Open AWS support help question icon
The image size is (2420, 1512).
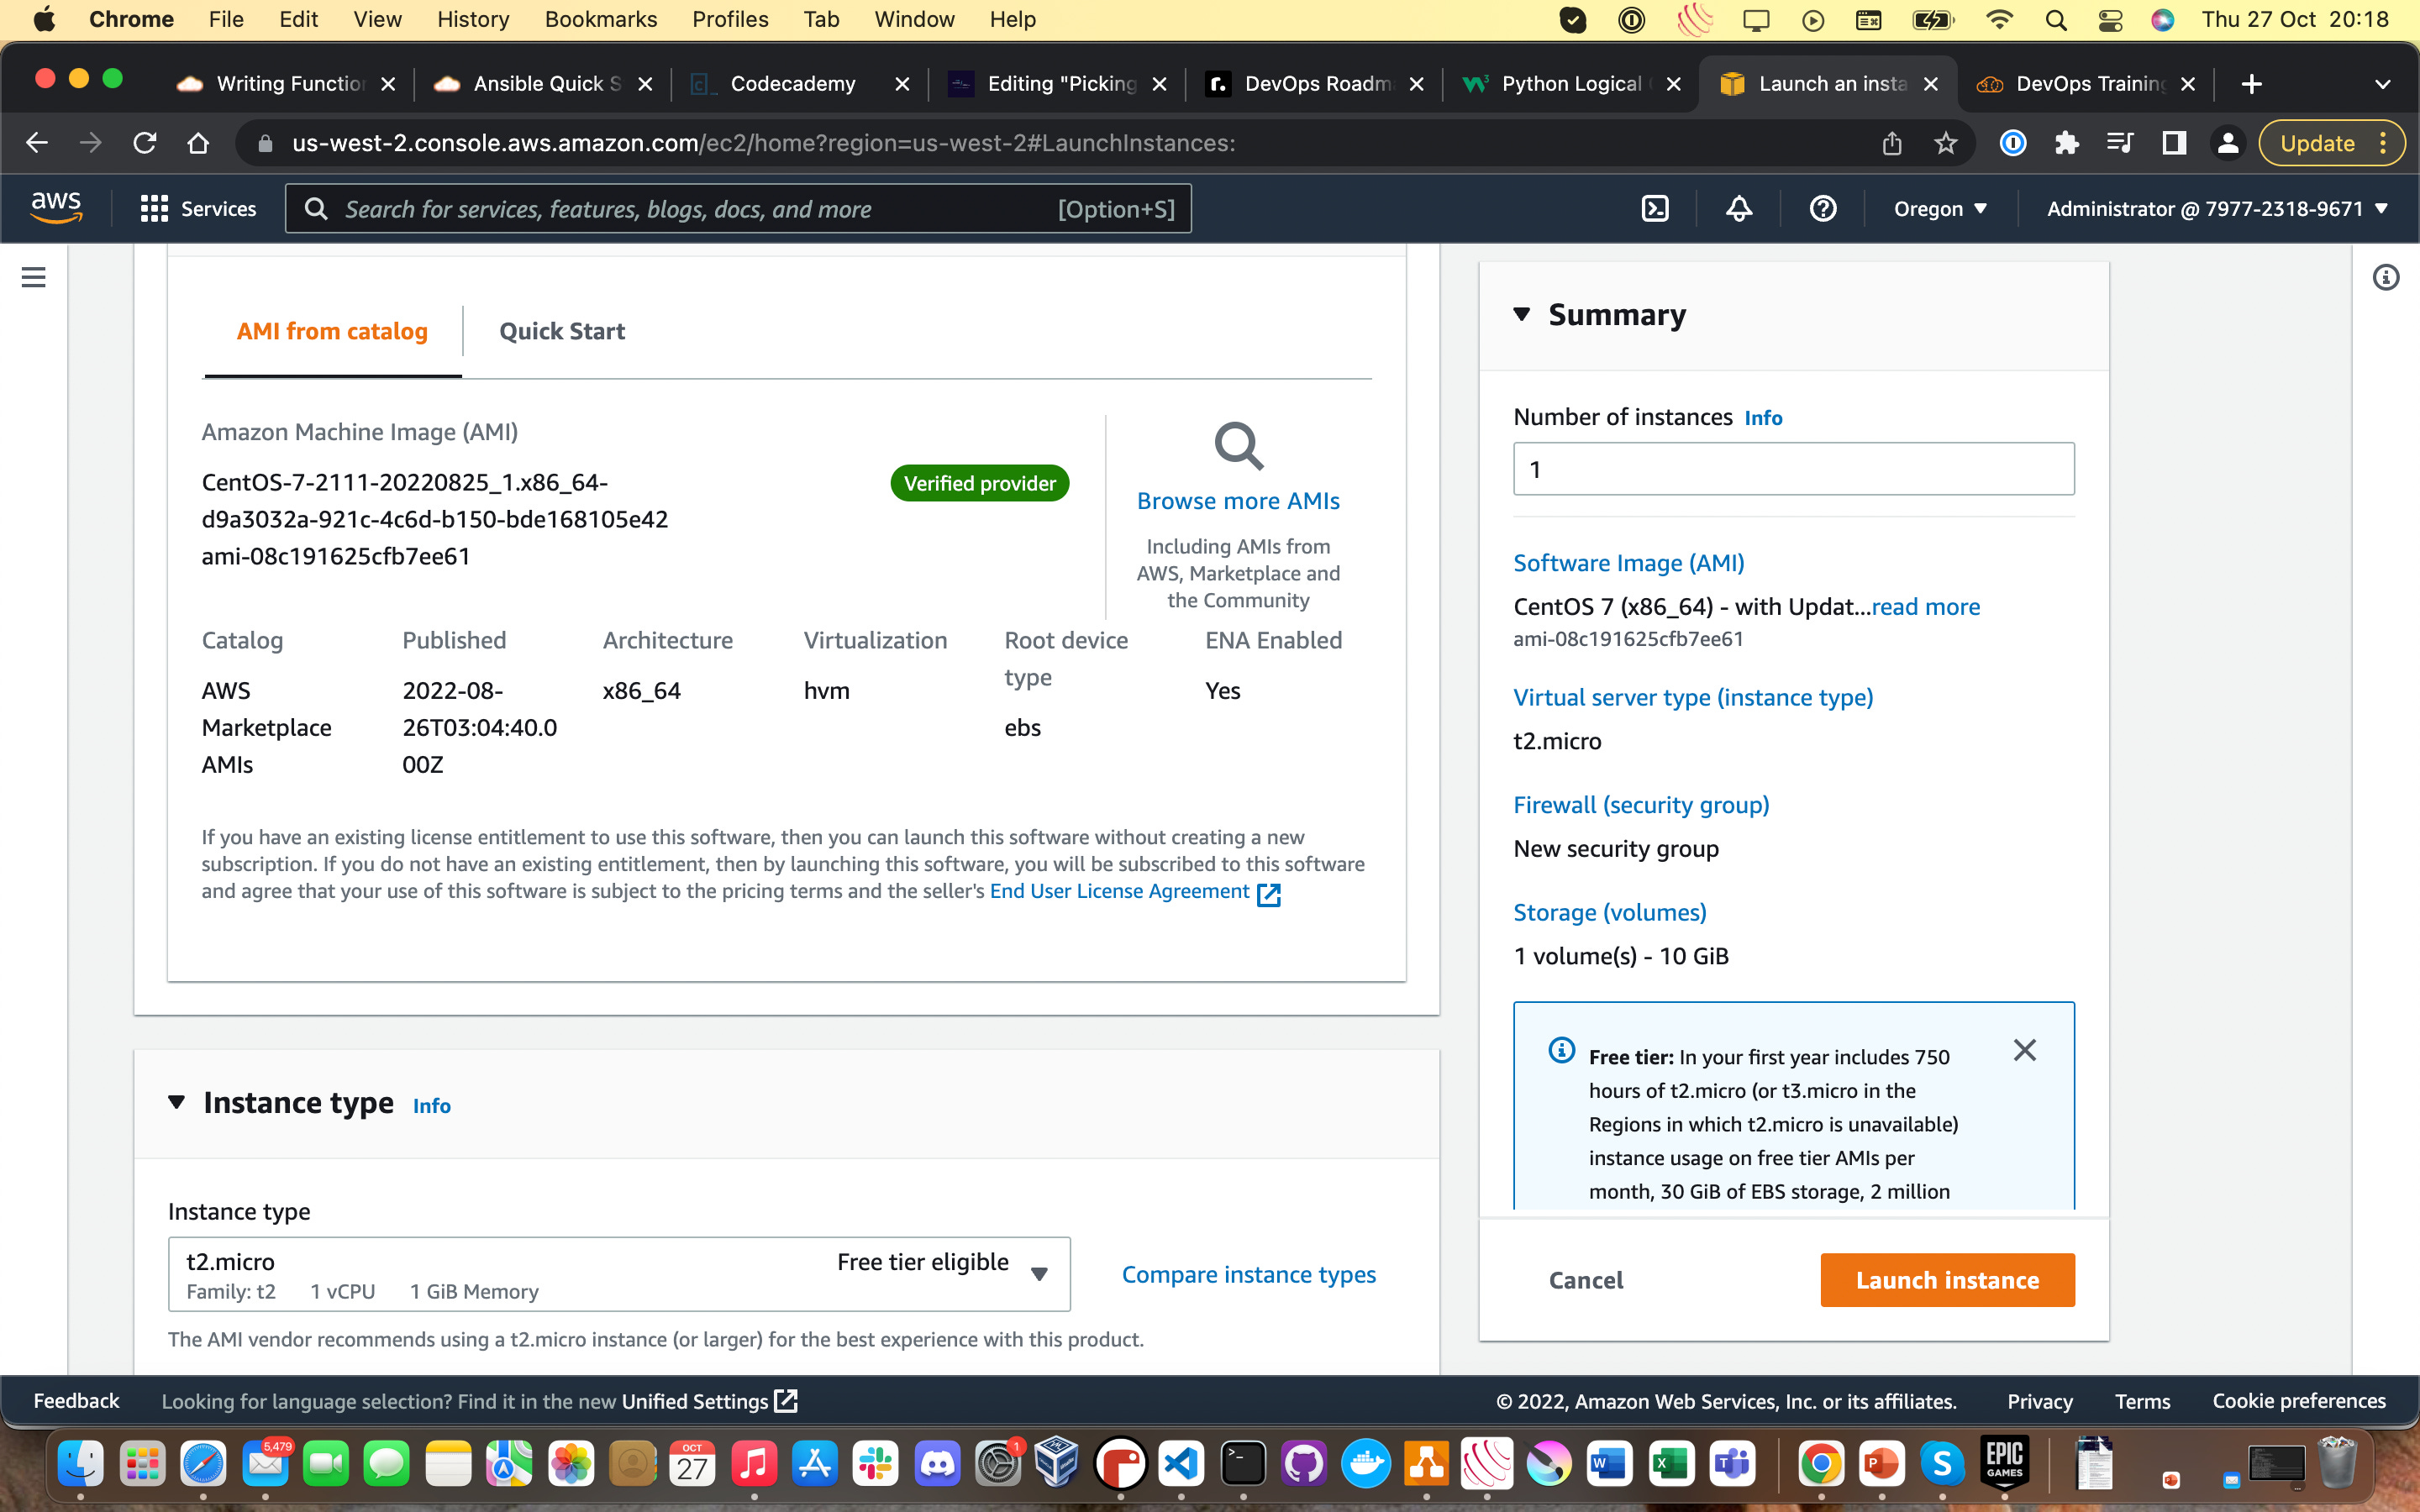tap(1822, 209)
